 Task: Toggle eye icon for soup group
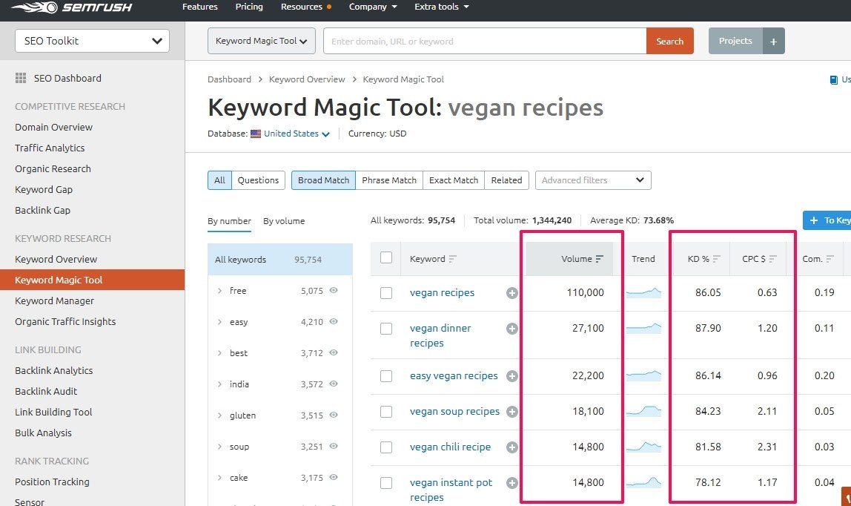[334, 447]
